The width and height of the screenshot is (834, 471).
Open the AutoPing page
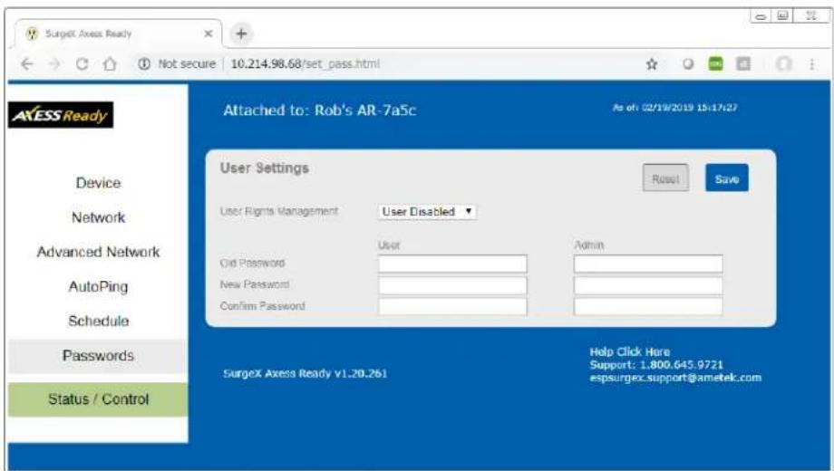pyautogui.click(x=99, y=286)
